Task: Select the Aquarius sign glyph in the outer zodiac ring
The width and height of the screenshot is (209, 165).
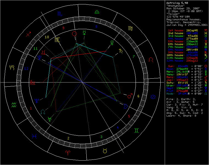Action: 14,105
